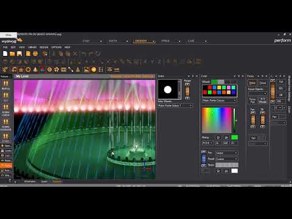Click the Save disk icon
The image size is (292, 219).
pos(19,54)
